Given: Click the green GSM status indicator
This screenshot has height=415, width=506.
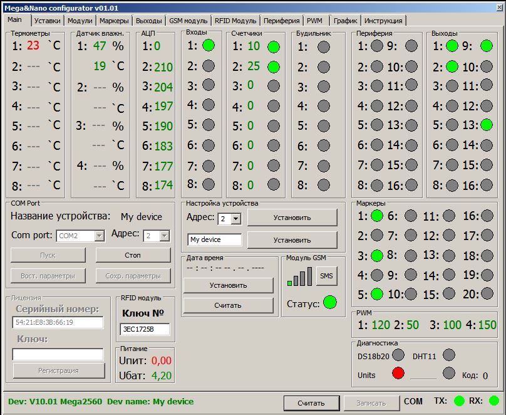Looking at the screenshot, I should point(329,303).
